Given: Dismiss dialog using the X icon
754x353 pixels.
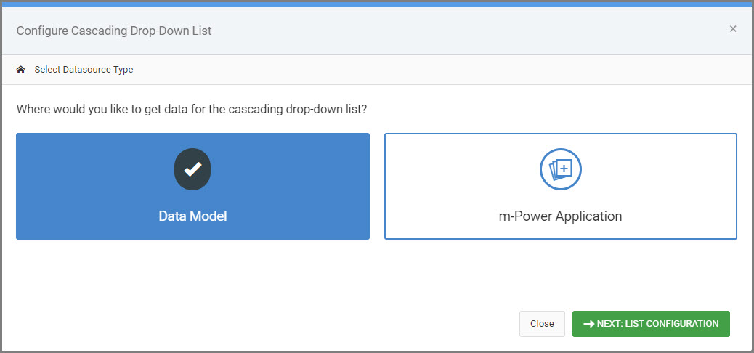Looking at the screenshot, I should click(733, 29).
